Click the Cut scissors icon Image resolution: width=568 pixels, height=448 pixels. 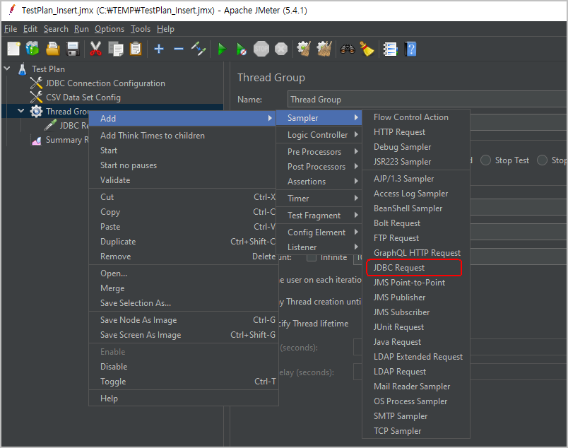[95, 49]
